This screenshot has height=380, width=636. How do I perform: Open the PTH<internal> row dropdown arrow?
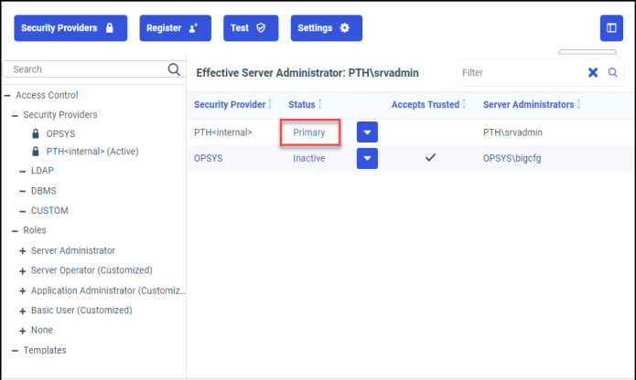tap(367, 132)
